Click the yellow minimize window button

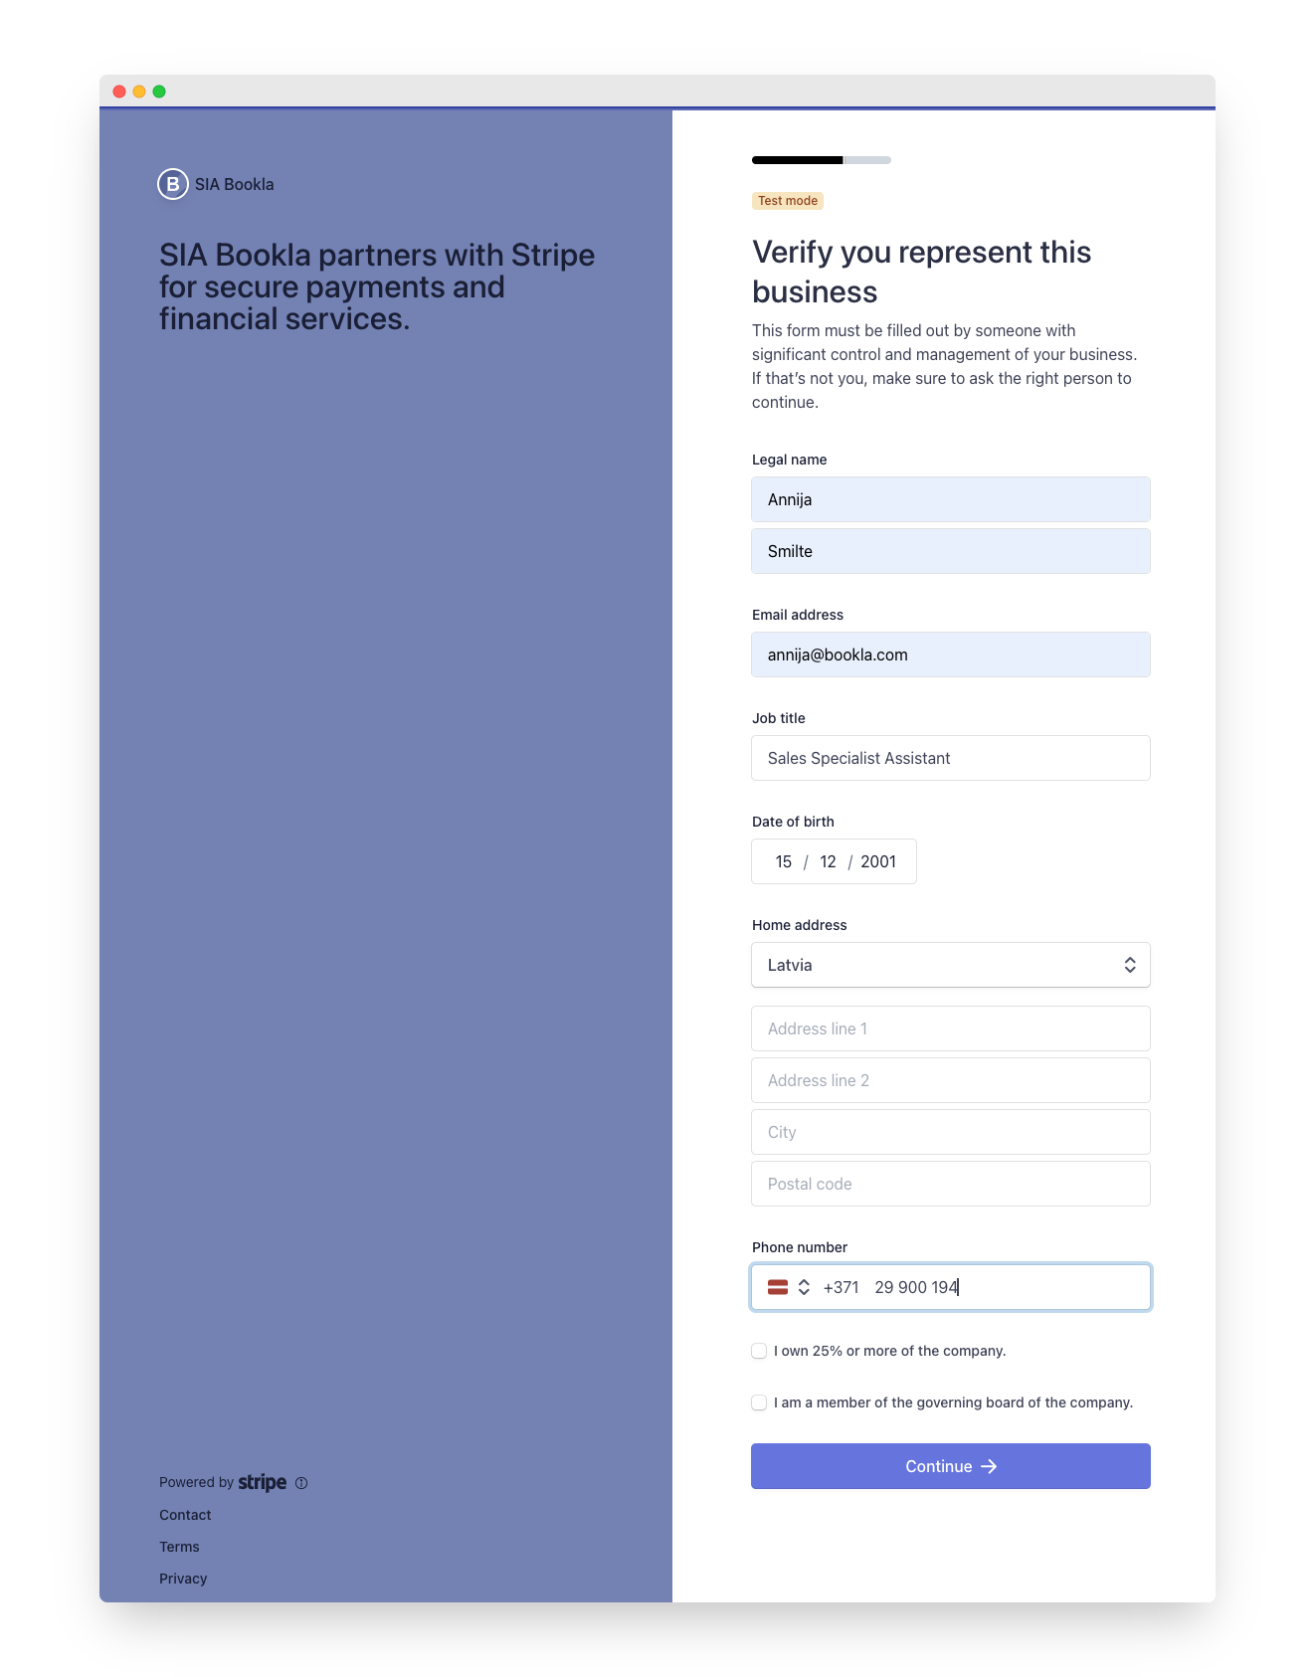139,92
